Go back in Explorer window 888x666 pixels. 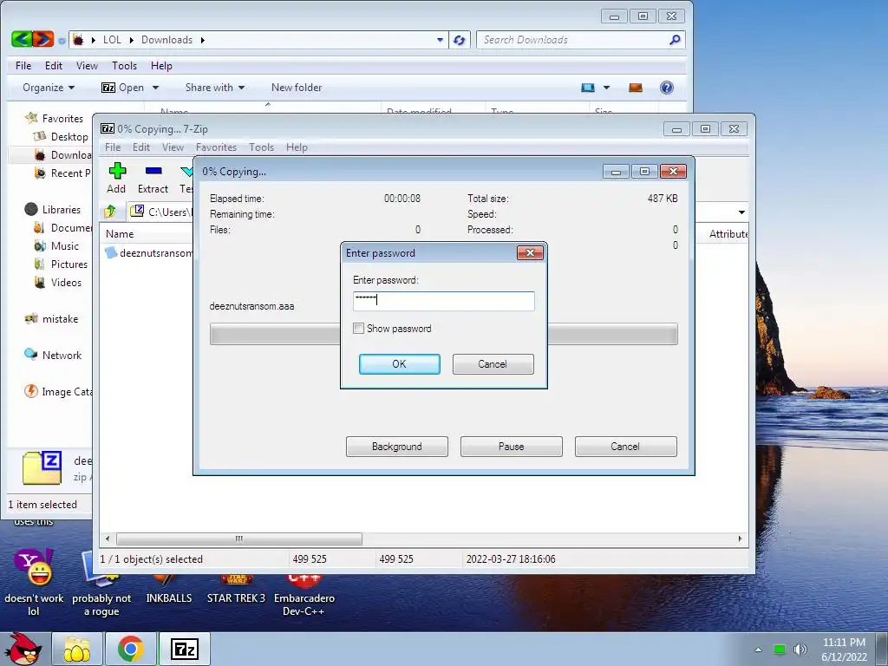tap(22, 39)
